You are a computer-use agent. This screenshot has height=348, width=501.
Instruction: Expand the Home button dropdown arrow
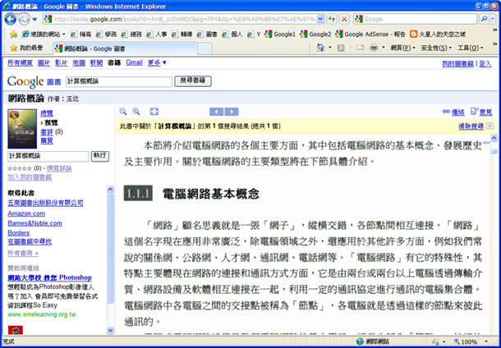(x=330, y=48)
